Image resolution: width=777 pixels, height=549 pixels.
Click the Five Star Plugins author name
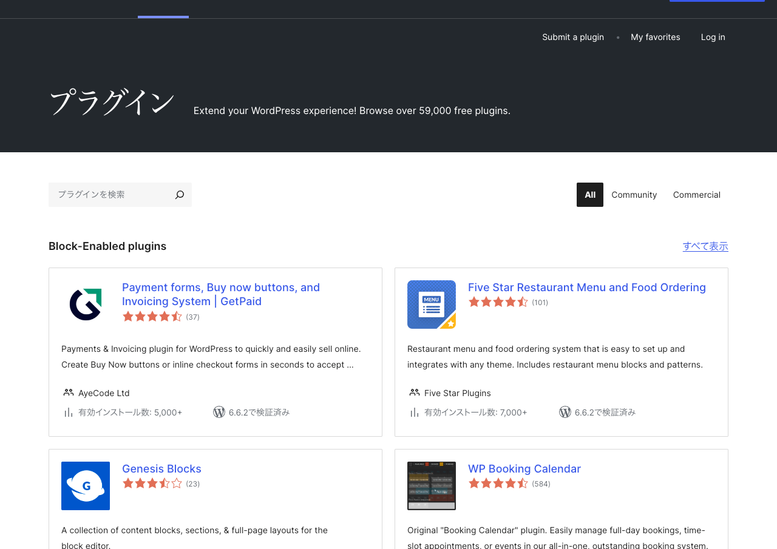point(458,393)
